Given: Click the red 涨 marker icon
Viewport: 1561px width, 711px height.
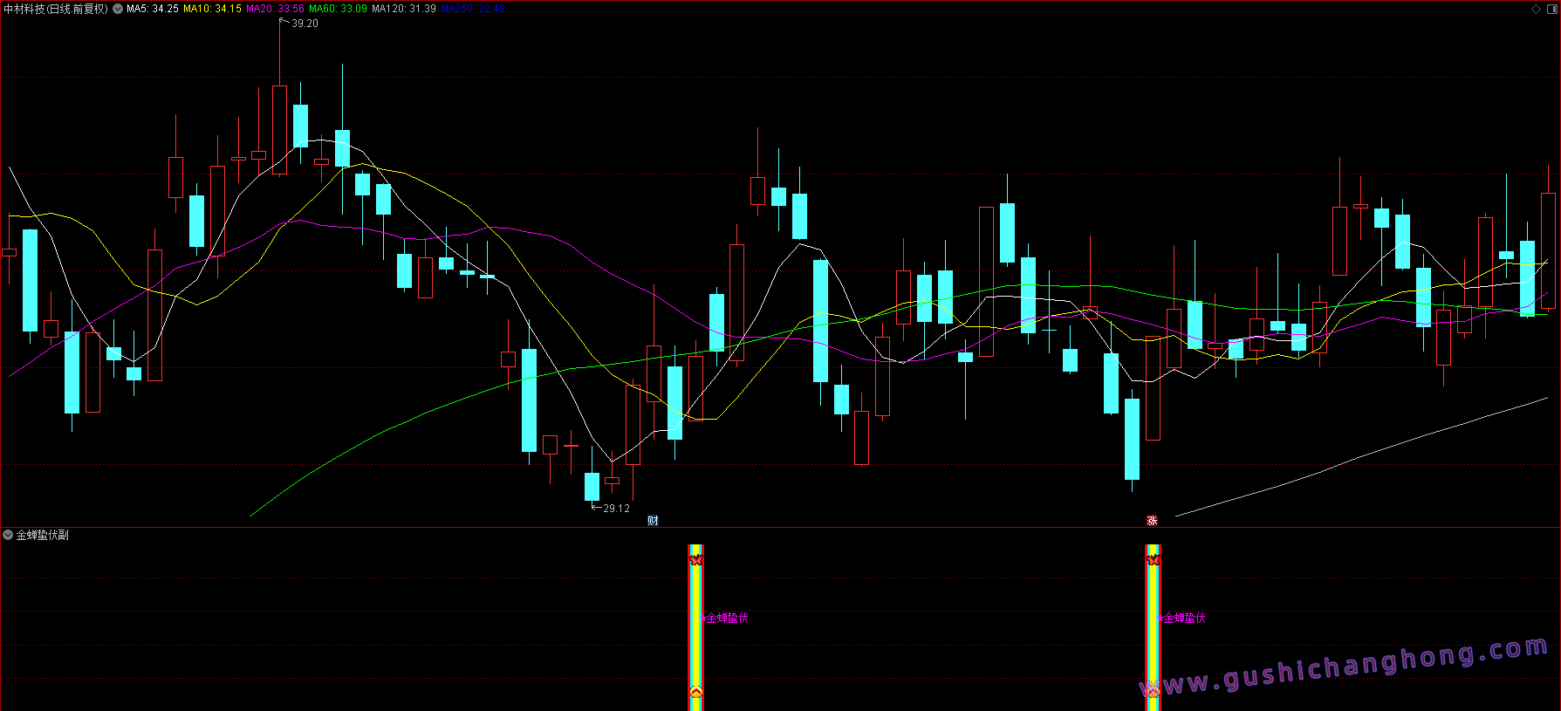Looking at the screenshot, I should click(x=1152, y=521).
